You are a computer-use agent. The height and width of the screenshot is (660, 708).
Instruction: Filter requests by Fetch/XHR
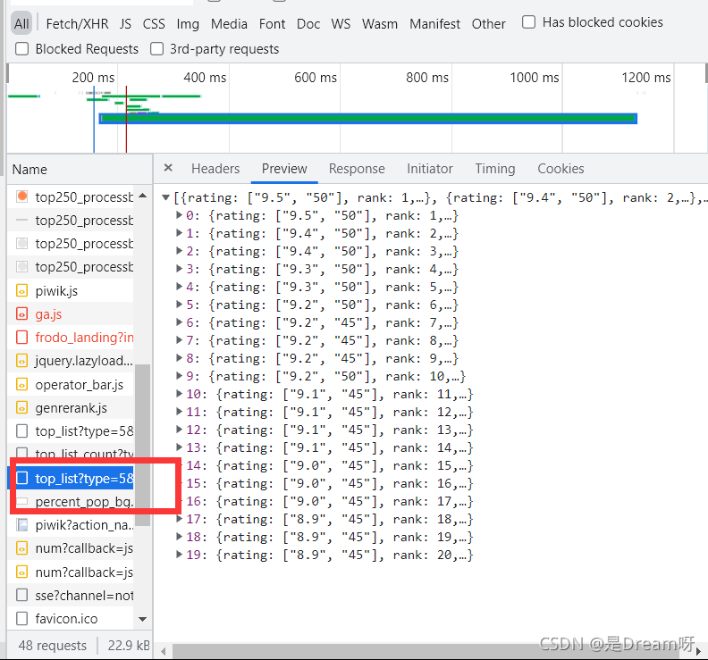point(77,23)
